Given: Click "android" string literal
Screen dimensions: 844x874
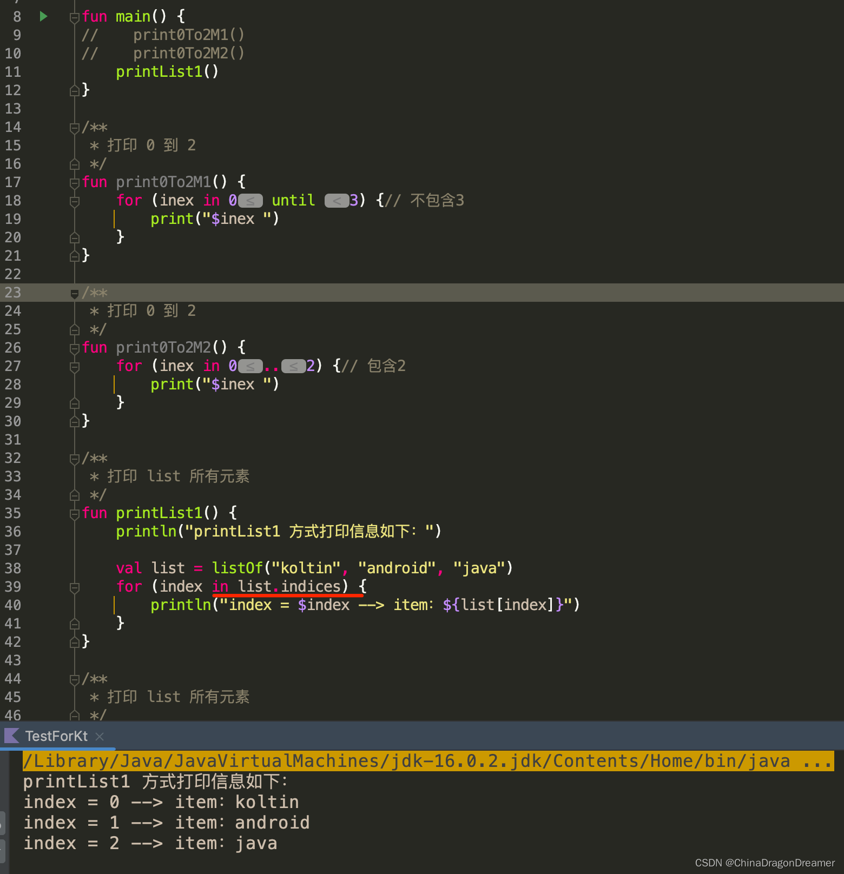Looking at the screenshot, I should click(397, 568).
